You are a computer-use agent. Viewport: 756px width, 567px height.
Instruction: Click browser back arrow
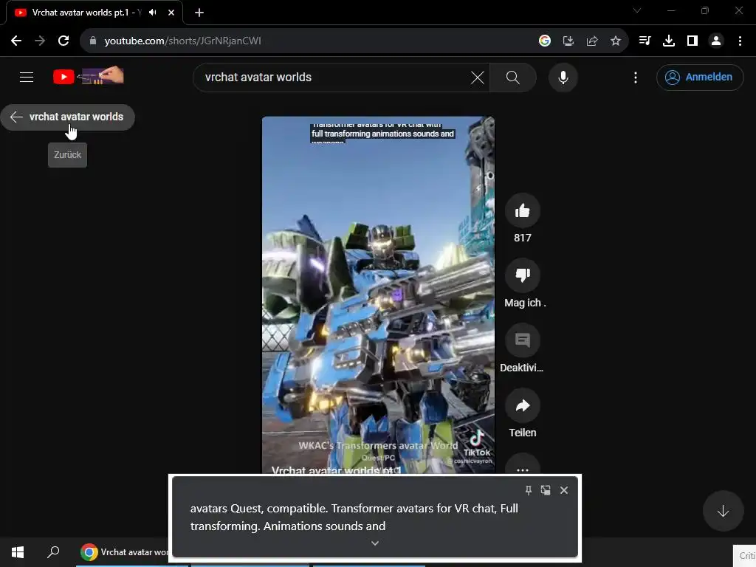16,41
